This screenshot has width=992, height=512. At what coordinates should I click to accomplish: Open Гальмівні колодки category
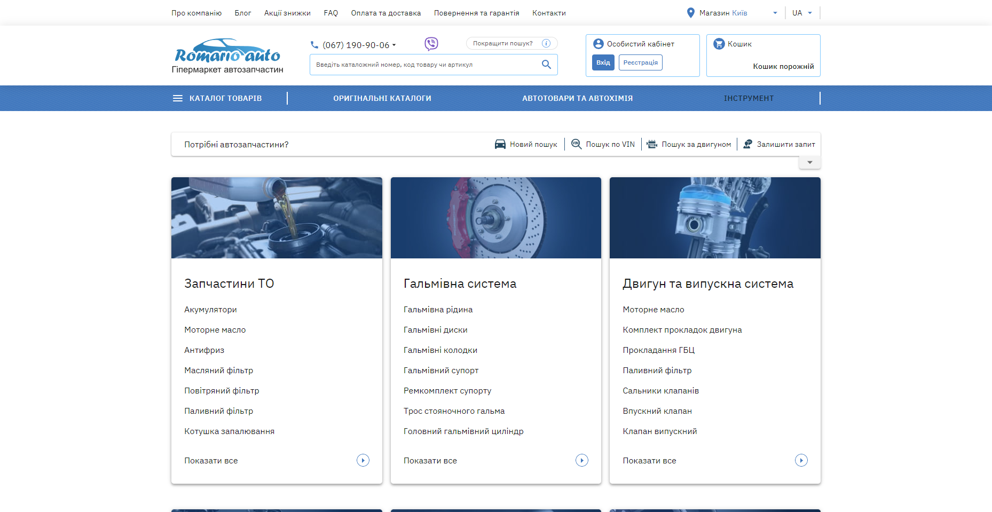pos(440,350)
